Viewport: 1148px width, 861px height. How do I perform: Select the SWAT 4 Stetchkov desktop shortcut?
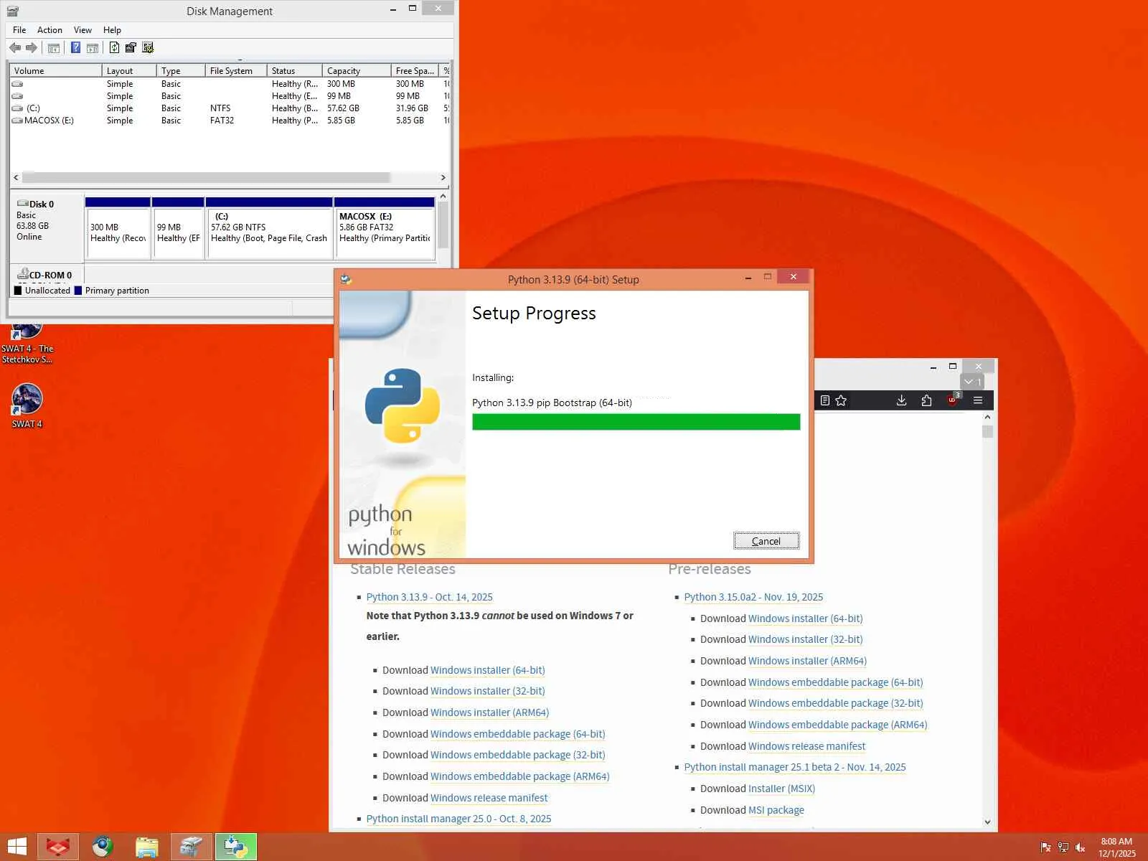click(x=27, y=344)
